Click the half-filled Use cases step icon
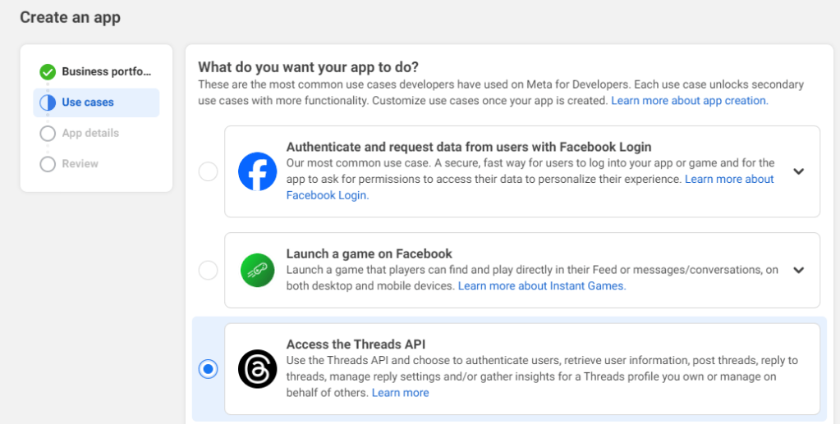 coord(48,103)
